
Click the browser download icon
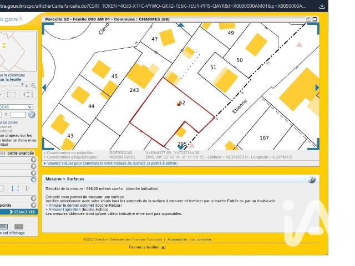[322, 6]
